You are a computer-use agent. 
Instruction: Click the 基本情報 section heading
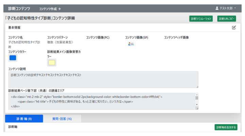[14, 28]
